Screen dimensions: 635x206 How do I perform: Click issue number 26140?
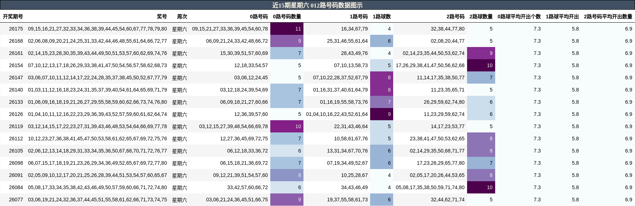[x=16, y=90]
